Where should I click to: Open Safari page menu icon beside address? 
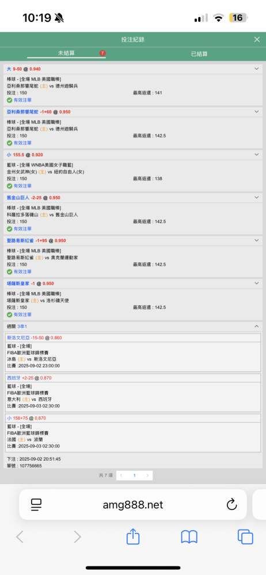pyautogui.click(x=36, y=505)
